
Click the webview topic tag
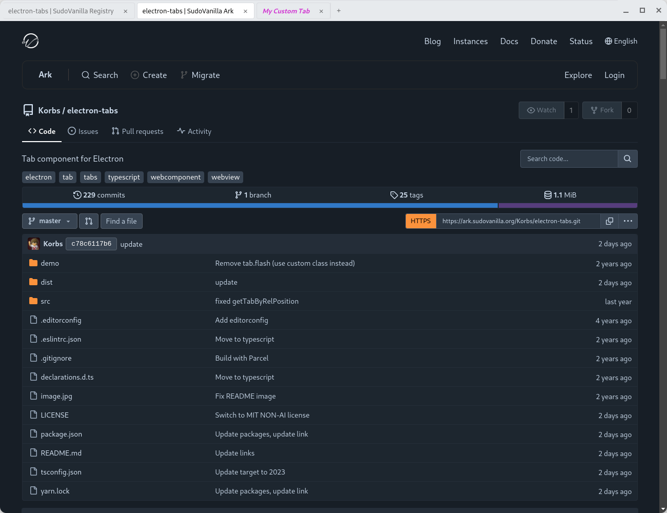[x=225, y=177]
